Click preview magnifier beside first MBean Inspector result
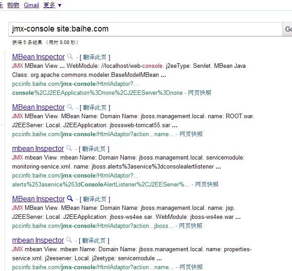 70,56
